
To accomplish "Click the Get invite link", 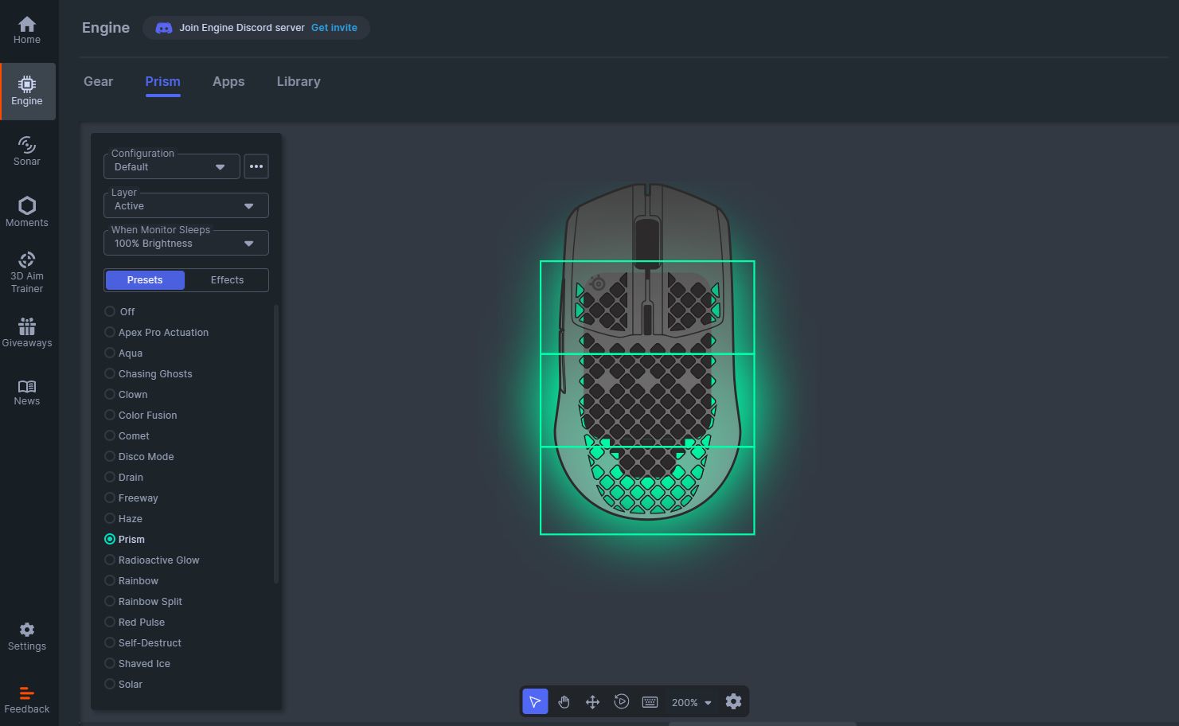I will 334,28.
